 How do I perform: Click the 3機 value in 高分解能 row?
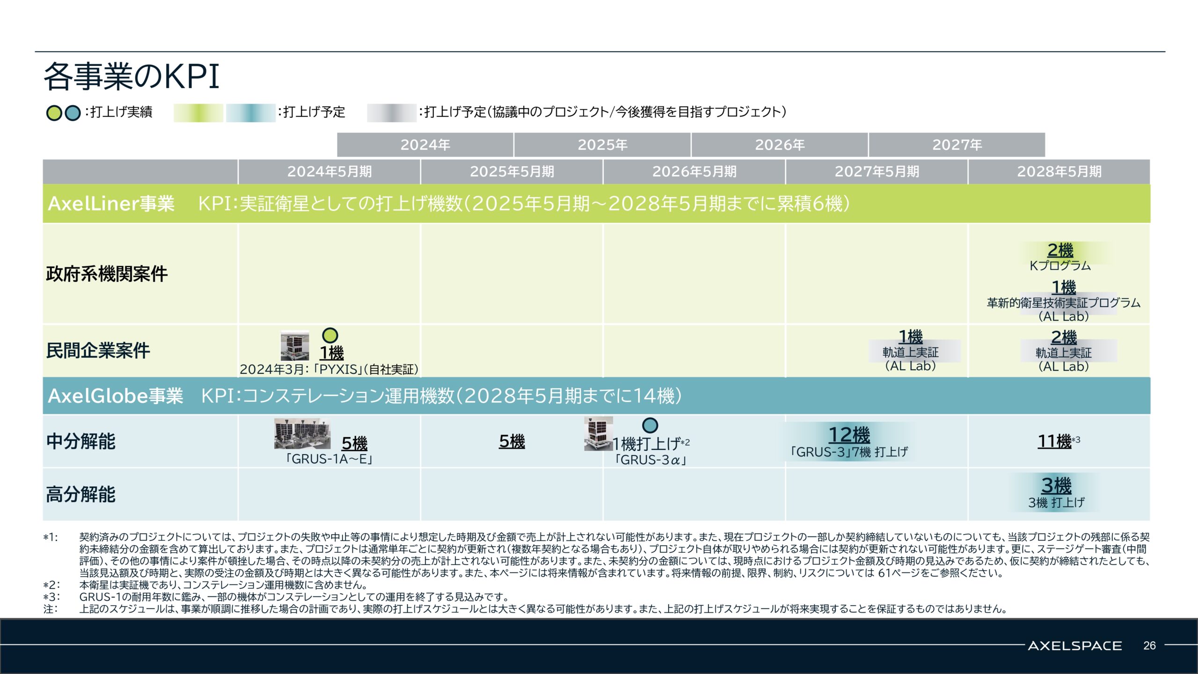pos(1056,486)
